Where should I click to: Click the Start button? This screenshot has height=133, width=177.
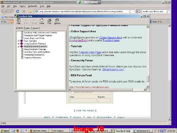tap(5, 131)
